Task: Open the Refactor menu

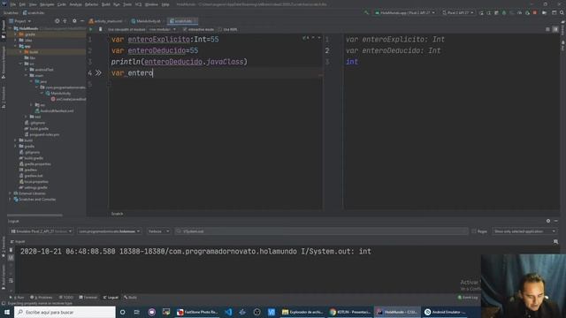Action: (91, 4)
